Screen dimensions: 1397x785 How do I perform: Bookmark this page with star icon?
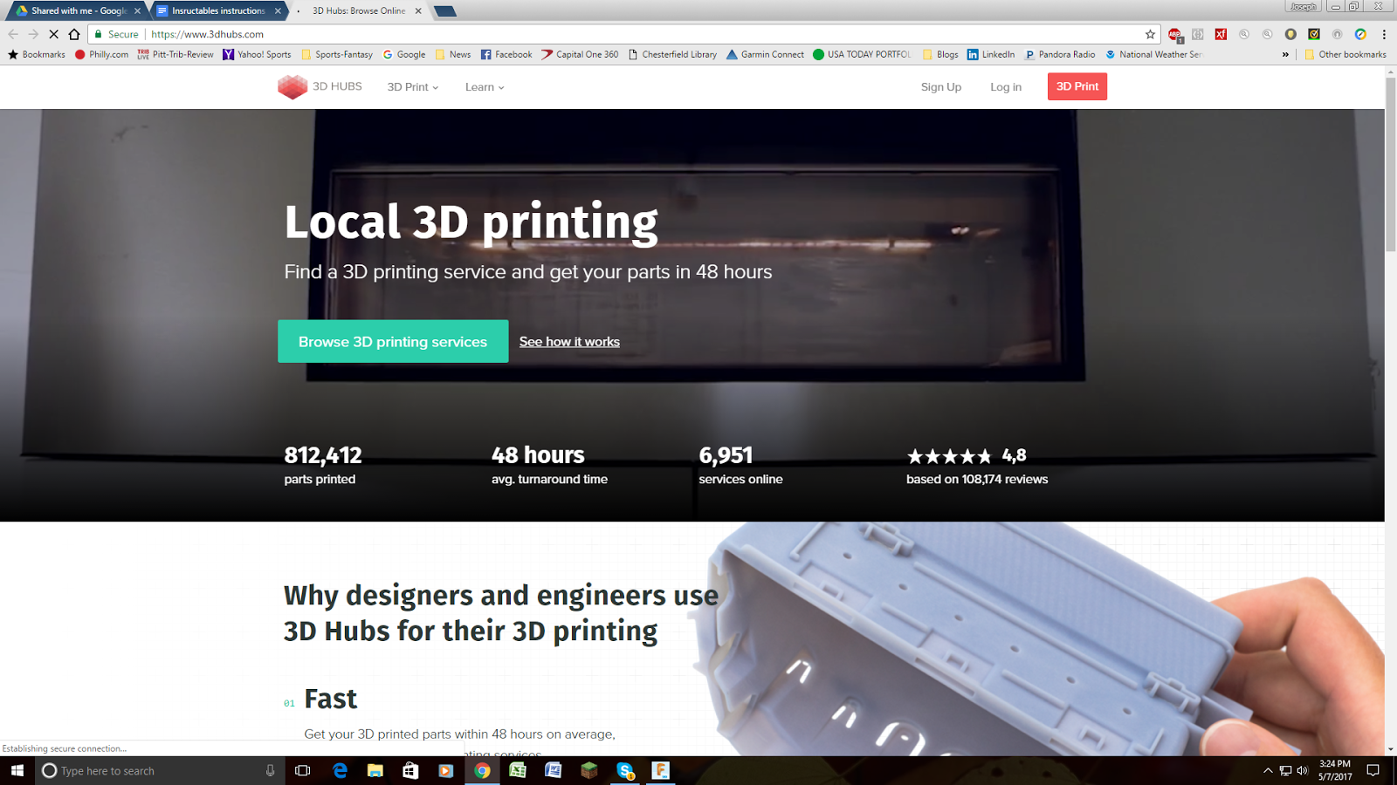tap(1150, 34)
